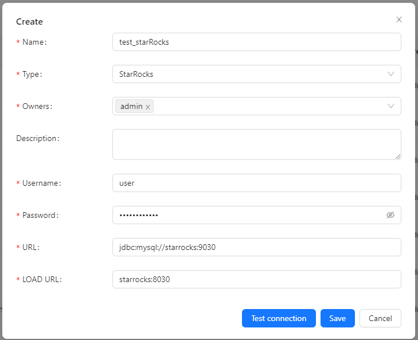This screenshot has width=418, height=340.
Task: Focus the URL field with the jdbc address
Action: point(256,247)
